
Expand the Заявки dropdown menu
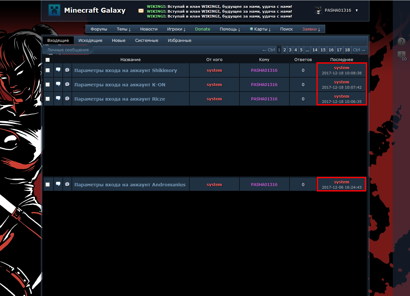311,29
